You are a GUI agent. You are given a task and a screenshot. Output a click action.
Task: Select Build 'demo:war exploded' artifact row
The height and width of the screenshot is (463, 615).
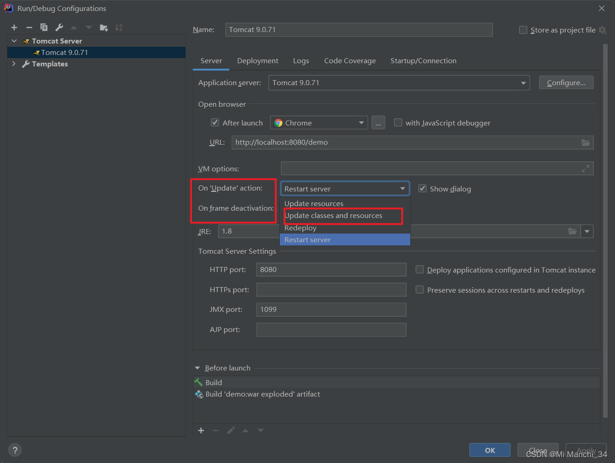coord(397,394)
